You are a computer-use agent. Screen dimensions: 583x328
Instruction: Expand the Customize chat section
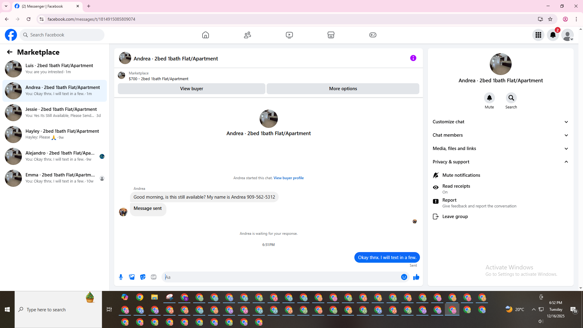point(501,122)
